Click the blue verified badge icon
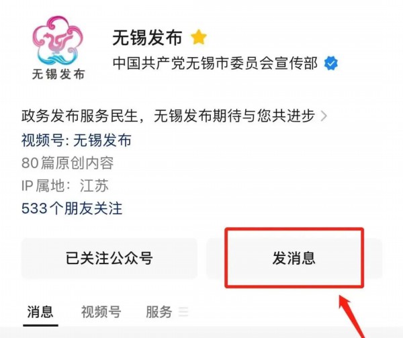Viewport: 403px width, 338px height. click(x=330, y=64)
